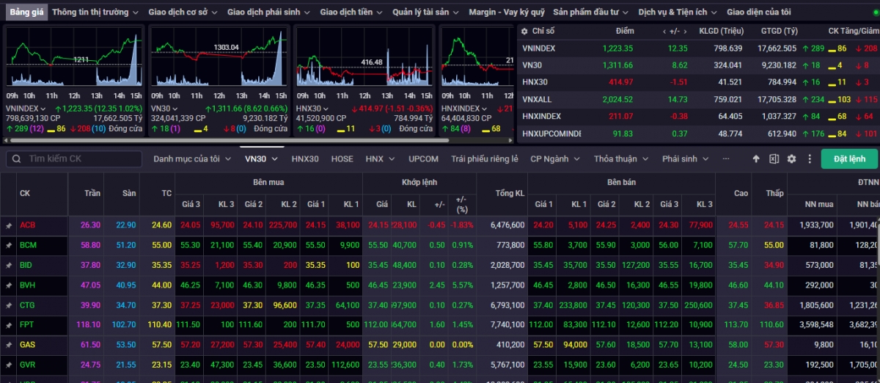880x383 pixels.
Task: Click left arrow beside +/- index header
Action: pos(664,31)
